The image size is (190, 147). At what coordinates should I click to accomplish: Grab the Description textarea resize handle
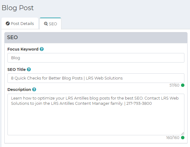pyautogui.click(x=183, y=133)
